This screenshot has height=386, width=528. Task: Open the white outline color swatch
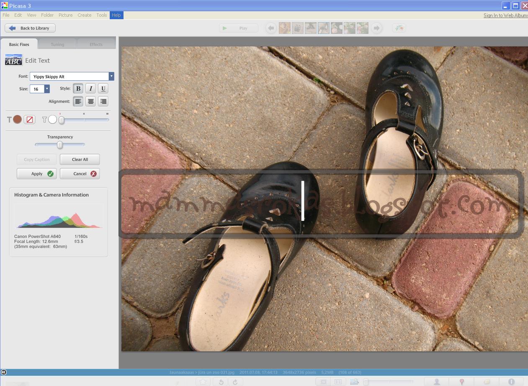pos(52,120)
